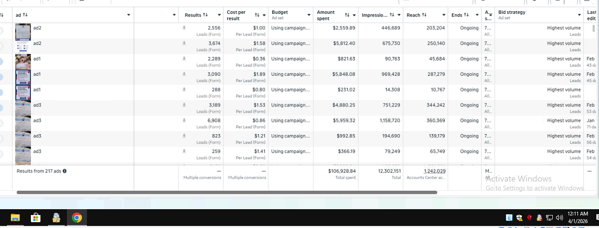Sort by Cost per result arrows
Viewport: 599px width, 228px height.
click(257, 15)
